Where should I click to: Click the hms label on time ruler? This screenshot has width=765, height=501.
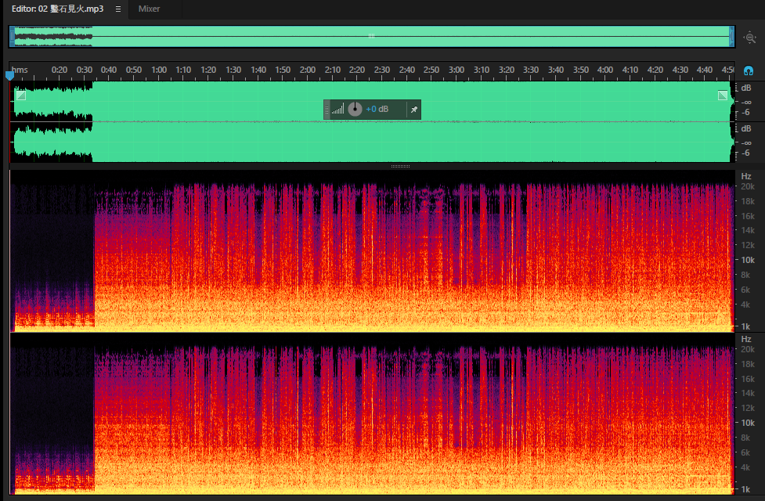20,70
